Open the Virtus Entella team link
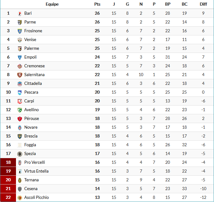214x202 pixels. point(36,171)
